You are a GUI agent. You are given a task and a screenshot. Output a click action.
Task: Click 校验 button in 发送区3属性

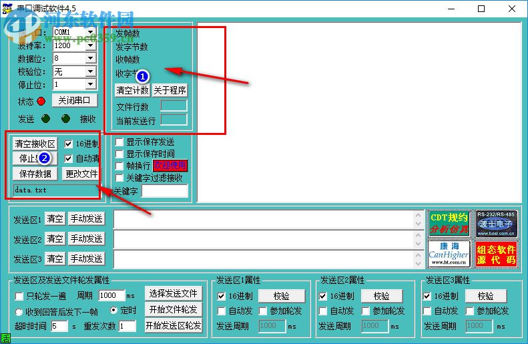pyautogui.click(x=485, y=296)
